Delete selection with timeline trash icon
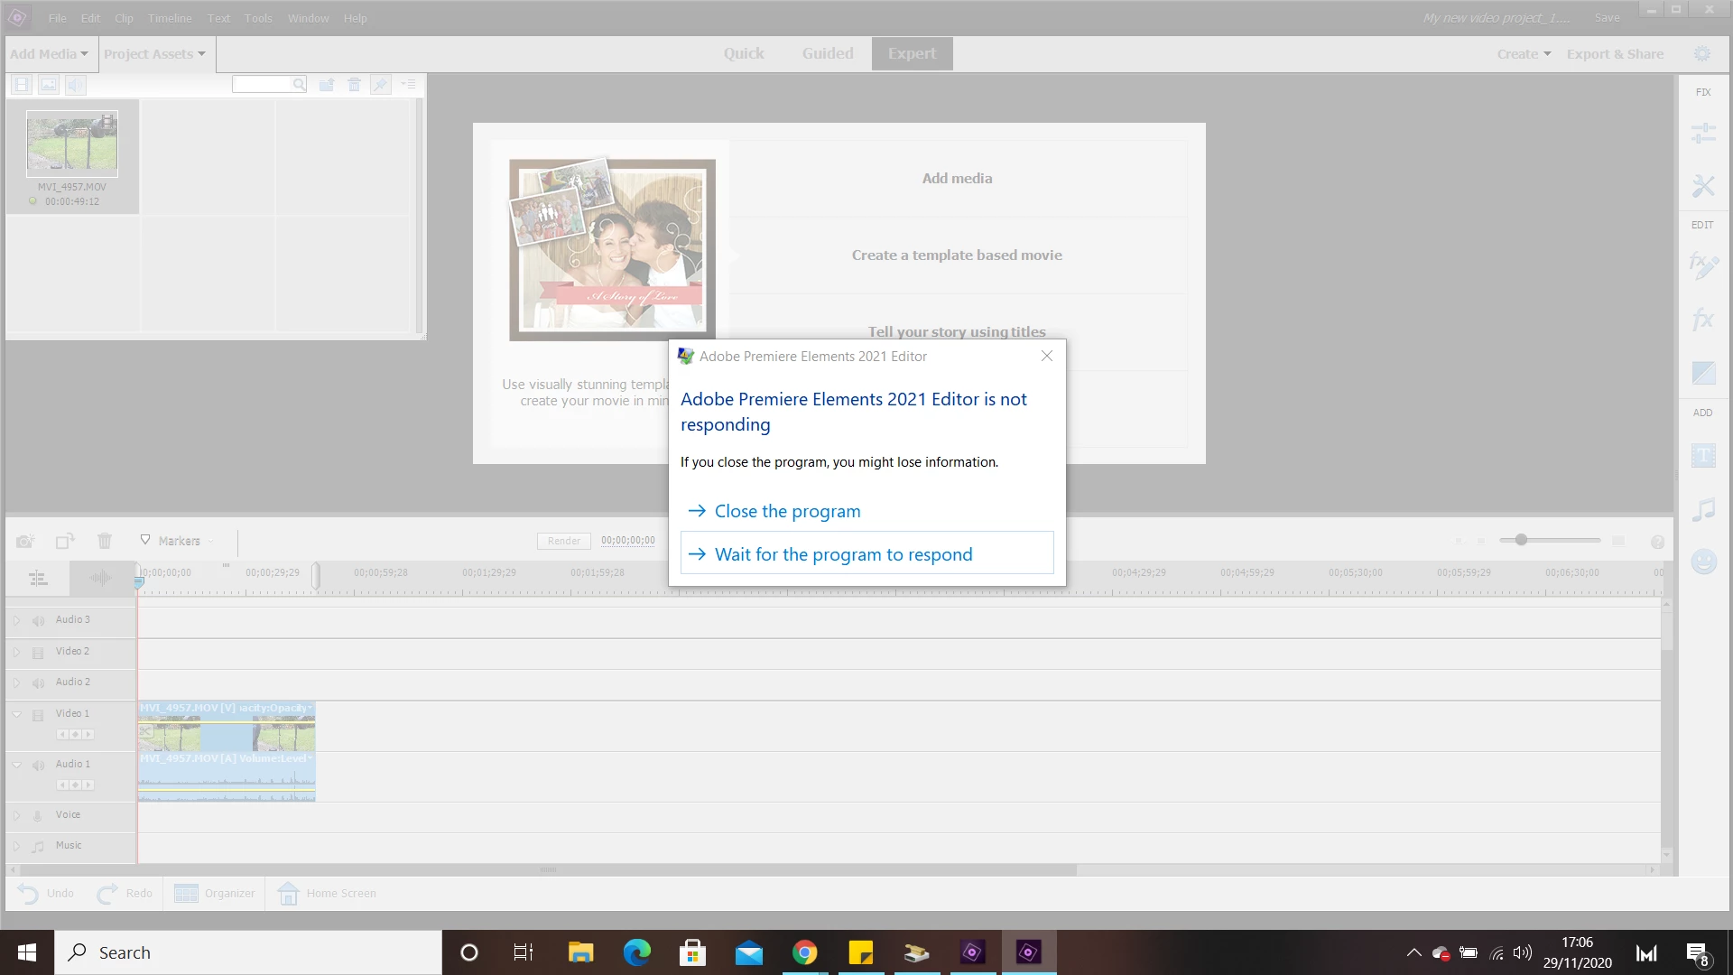This screenshot has height=975, width=1733. point(105,541)
